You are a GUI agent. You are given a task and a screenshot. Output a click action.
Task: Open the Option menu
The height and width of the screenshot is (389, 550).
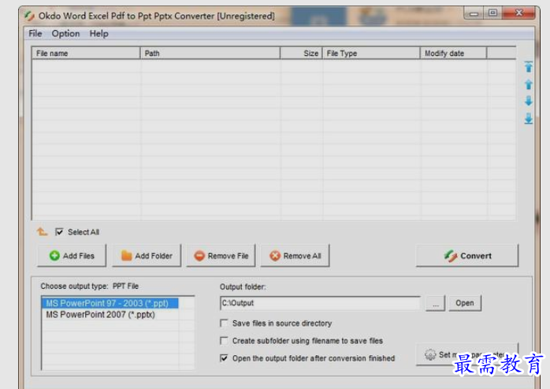coord(65,34)
